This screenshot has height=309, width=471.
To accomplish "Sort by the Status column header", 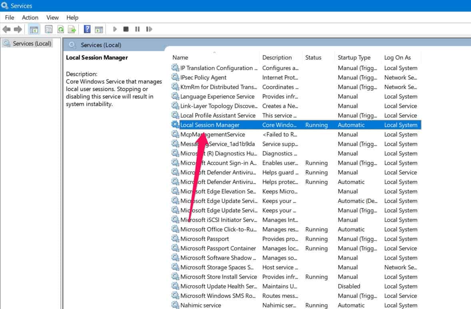I will (x=313, y=58).
